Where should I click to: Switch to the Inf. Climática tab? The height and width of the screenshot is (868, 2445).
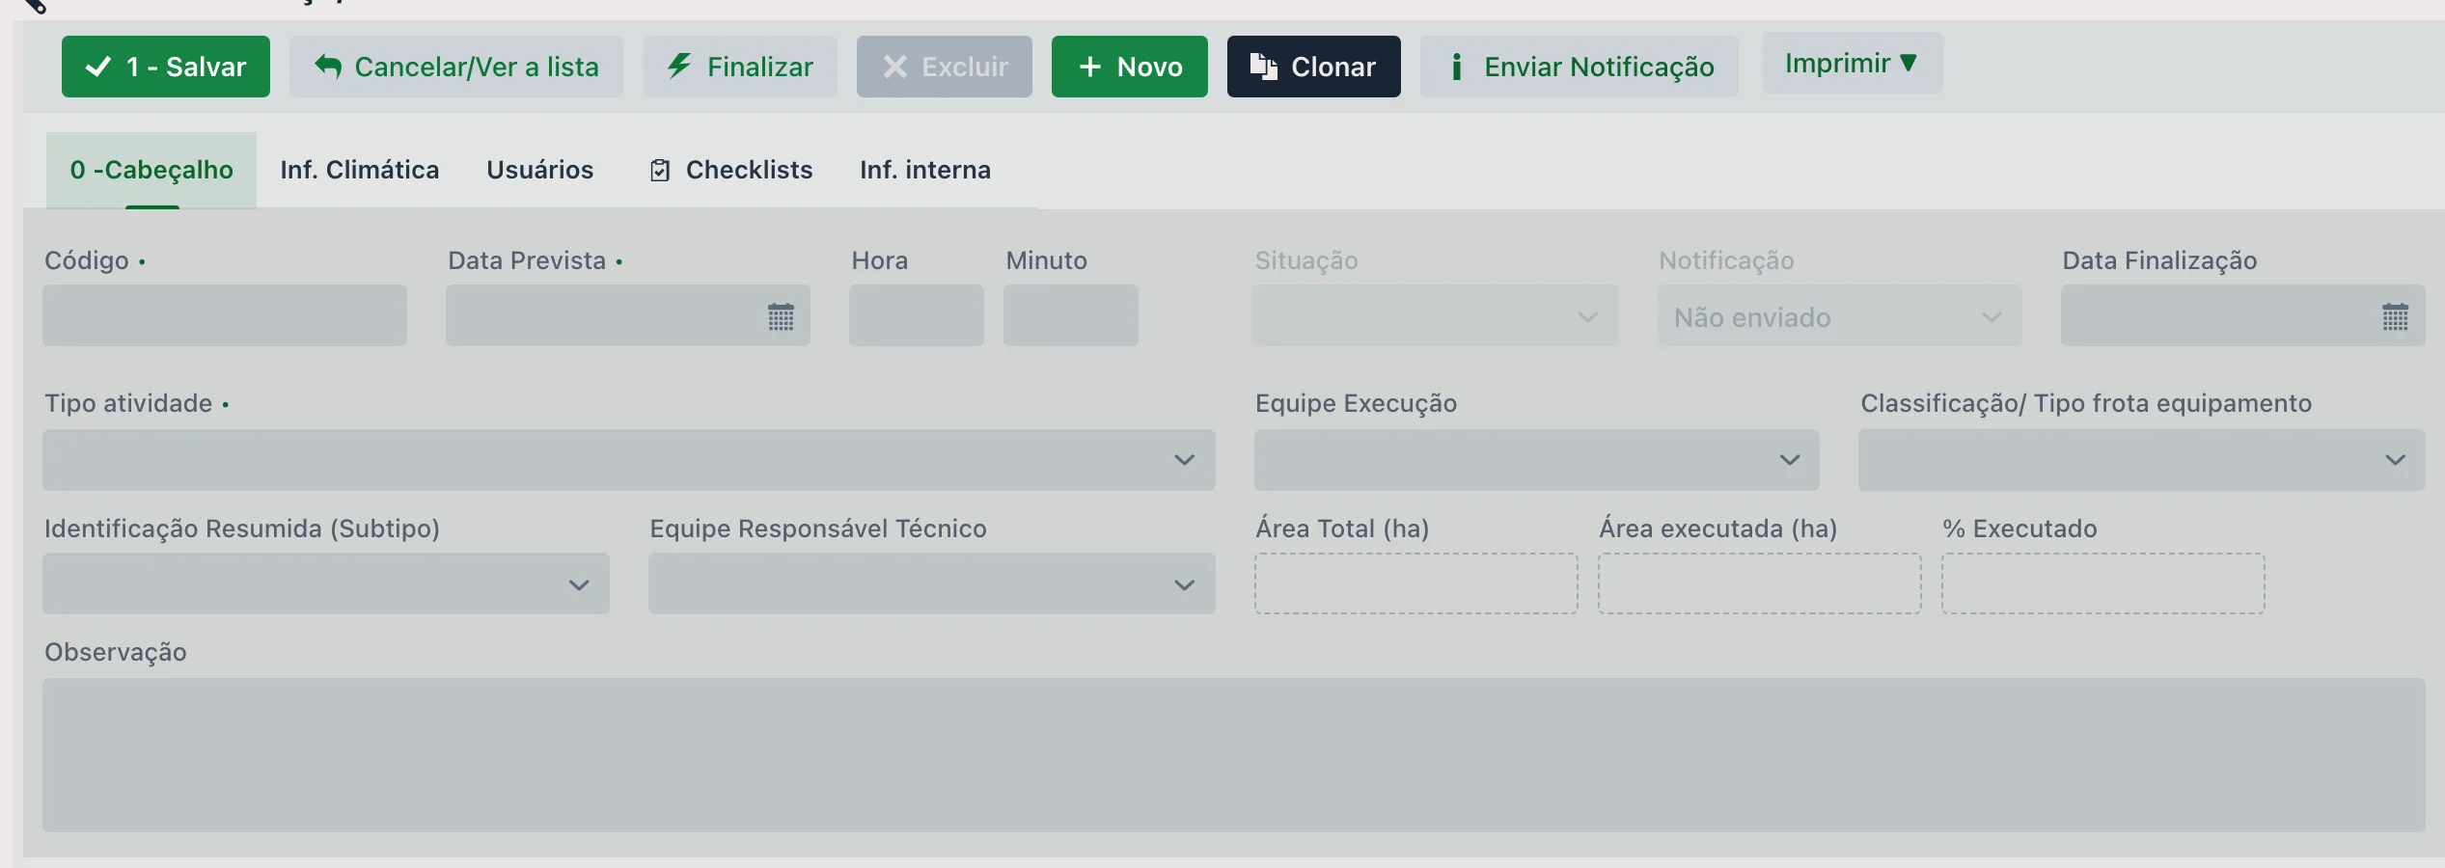tap(360, 170)
